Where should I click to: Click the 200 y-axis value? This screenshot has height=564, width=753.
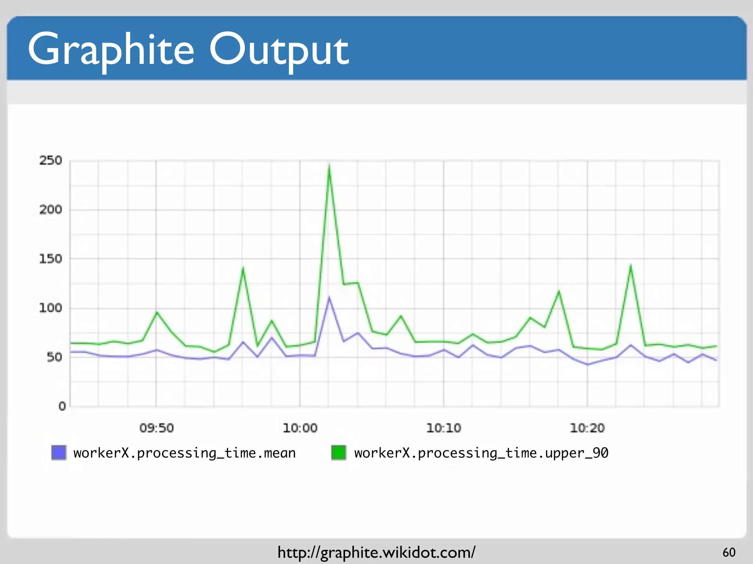click(51, 210)
